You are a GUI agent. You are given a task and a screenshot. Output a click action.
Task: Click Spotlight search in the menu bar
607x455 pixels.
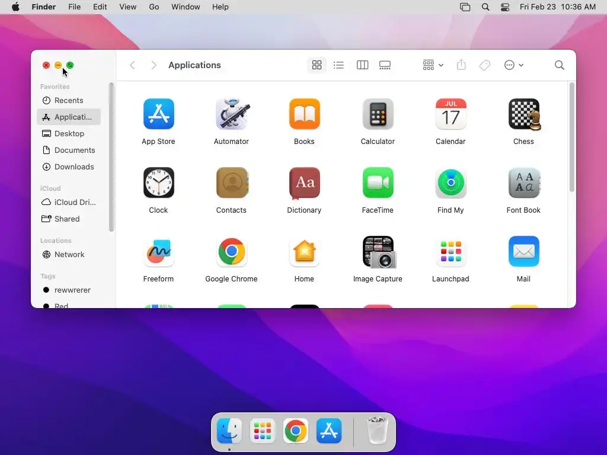pos(485,7)
